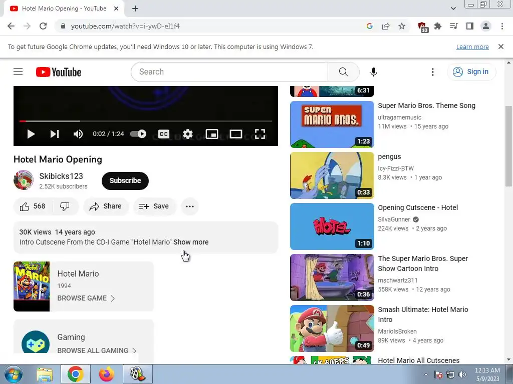Search with voice microphone icon
This screenshot has height=384, width=513.
(374, 72)
